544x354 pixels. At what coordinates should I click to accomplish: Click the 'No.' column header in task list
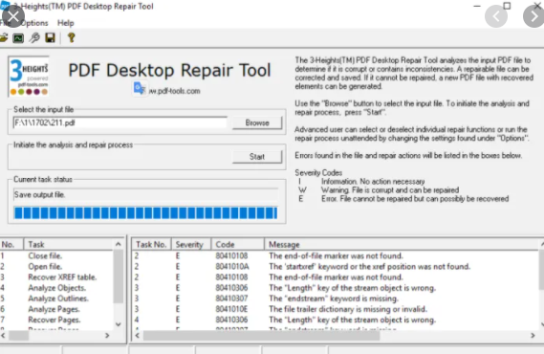(x=11, y=244)
